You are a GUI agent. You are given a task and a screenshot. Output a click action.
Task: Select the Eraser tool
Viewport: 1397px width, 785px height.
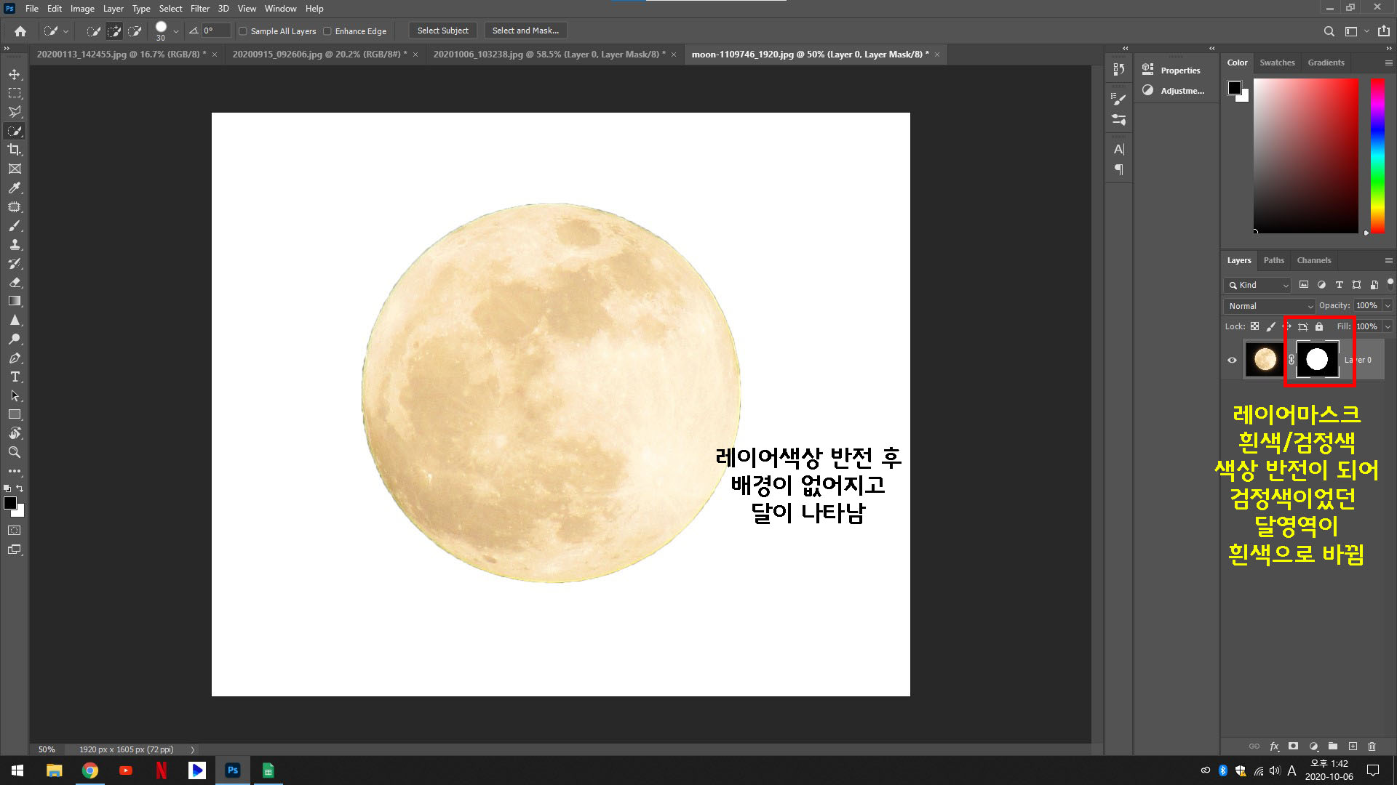[x=15, y=282]
